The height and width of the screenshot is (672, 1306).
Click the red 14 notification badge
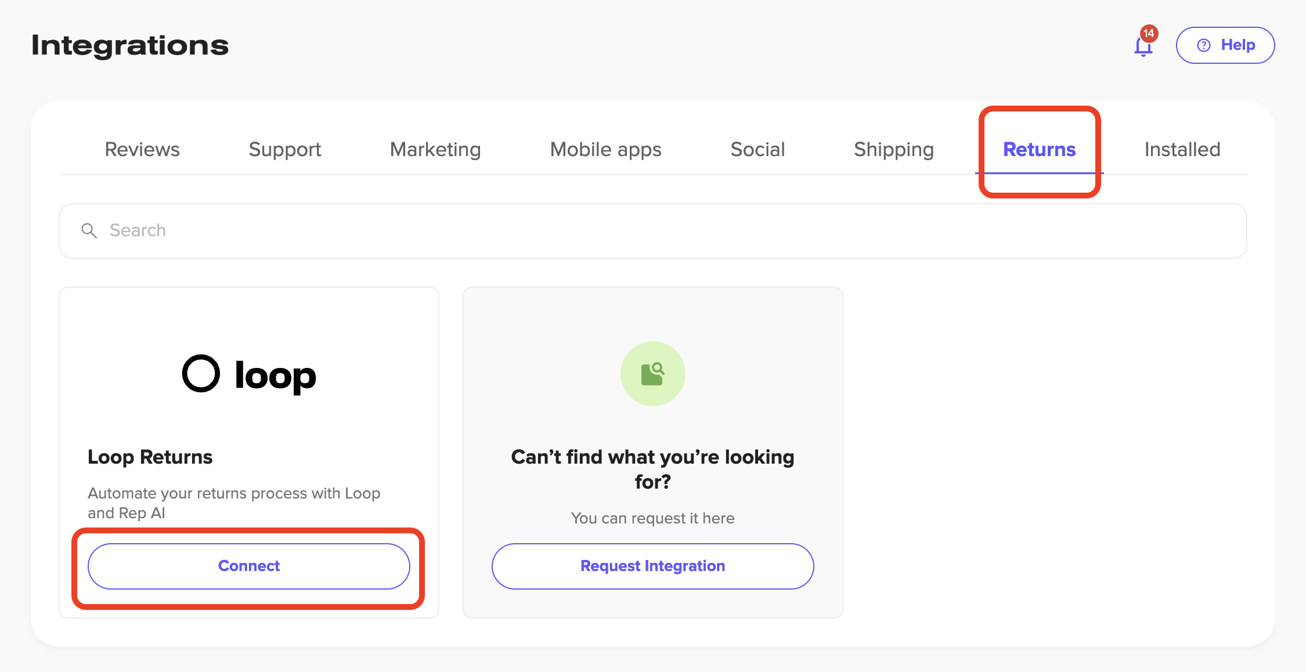[x=1149, y=34]
